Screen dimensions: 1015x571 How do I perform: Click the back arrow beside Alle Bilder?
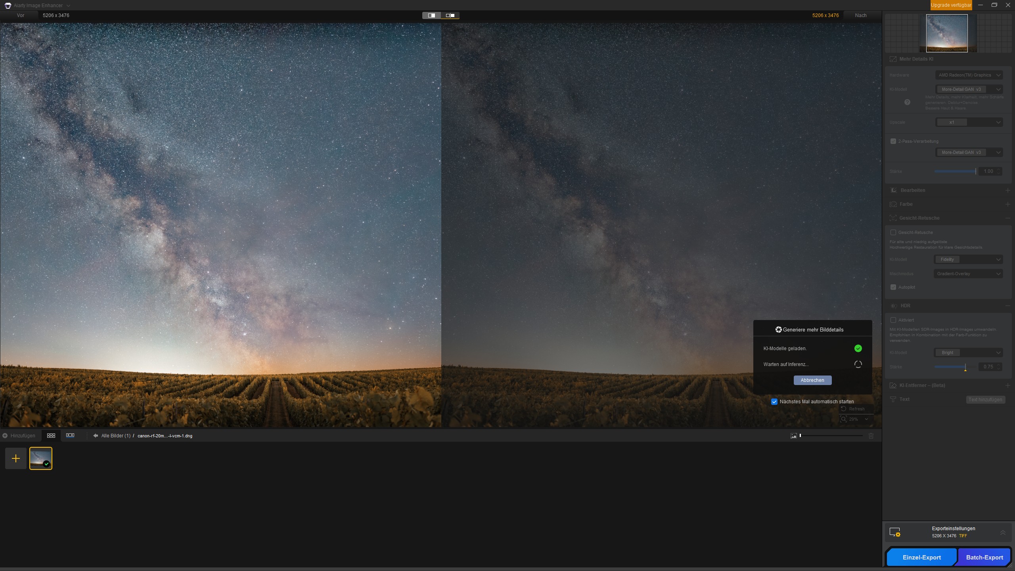coord(96,436)
